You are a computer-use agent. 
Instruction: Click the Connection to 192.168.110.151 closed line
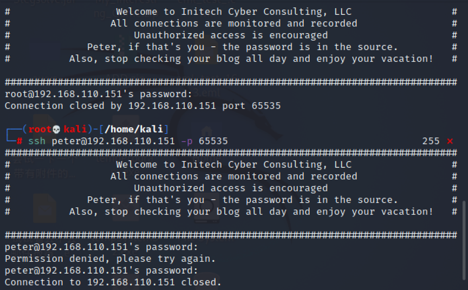(x=113, y=282)
